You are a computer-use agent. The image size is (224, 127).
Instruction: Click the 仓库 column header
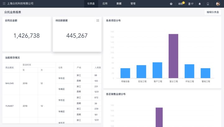click(60, 68)
